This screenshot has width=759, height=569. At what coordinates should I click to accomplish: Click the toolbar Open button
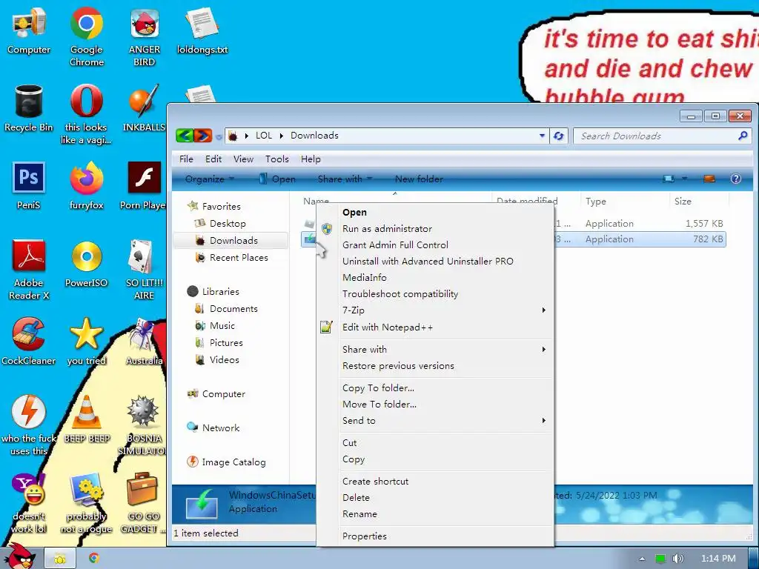(x=277, y=179)
